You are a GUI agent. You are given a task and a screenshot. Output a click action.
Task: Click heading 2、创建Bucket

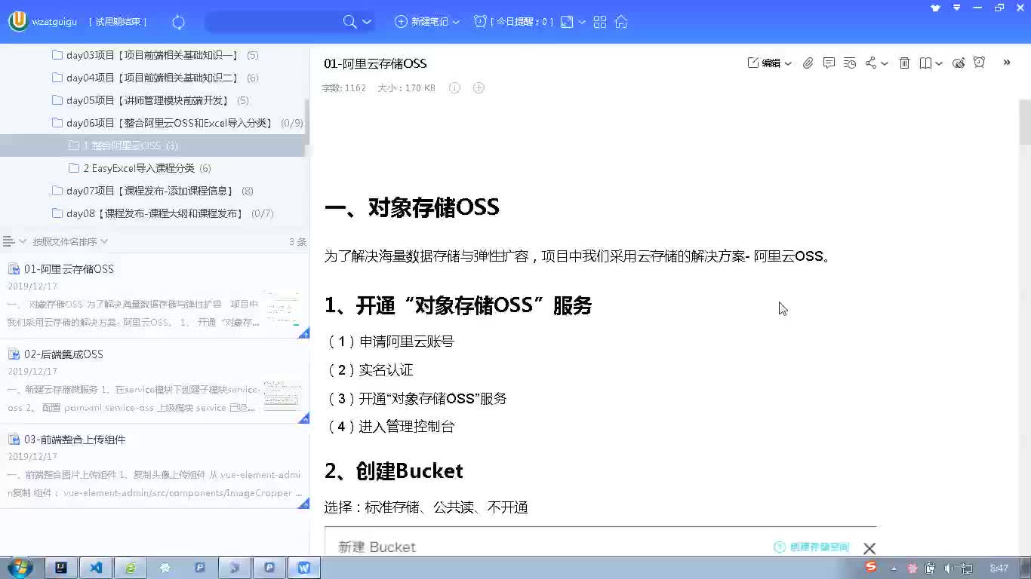click(394, 471)
